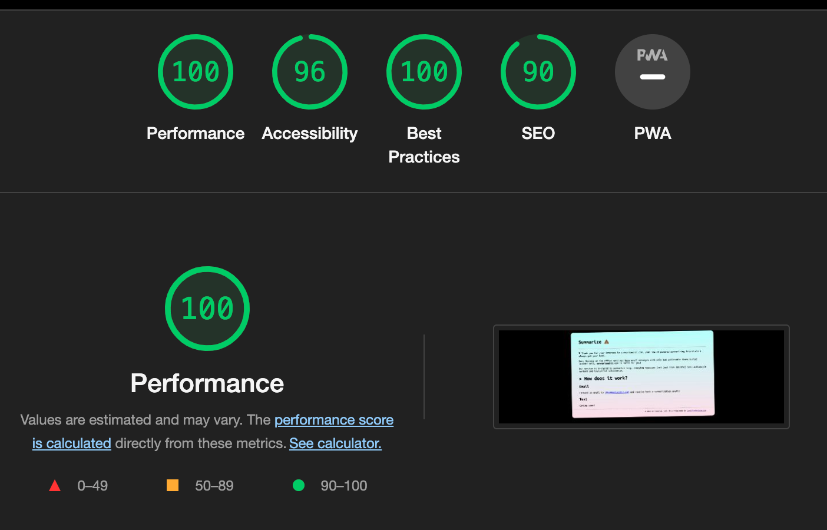Click the gray PWA badge icon
827x530 pixels.
(653, 72)
